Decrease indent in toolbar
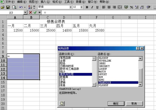Viewport: 156px width, 110px height. click(149, 7)
